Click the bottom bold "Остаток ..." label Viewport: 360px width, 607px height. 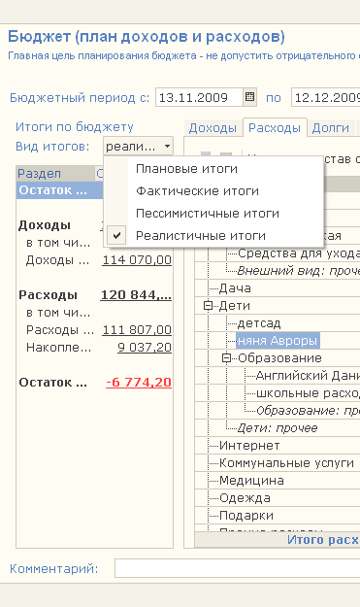coord(53,383)
